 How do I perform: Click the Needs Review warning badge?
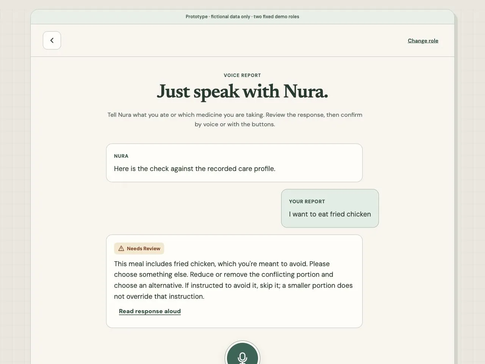pyautogui.click(x=139, y=248)
